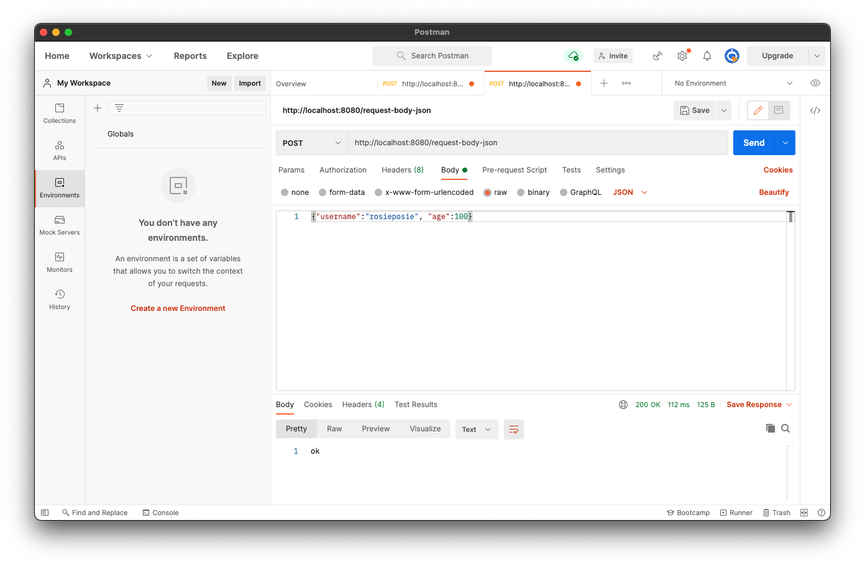Open the request Headers (8) tab
The height and width of the screenshot is (566, 865).
(x=403, y=170)
